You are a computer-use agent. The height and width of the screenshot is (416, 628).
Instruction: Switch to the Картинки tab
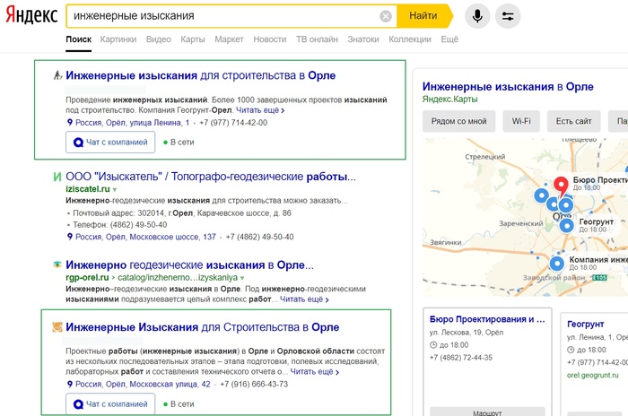coord(118,39)
